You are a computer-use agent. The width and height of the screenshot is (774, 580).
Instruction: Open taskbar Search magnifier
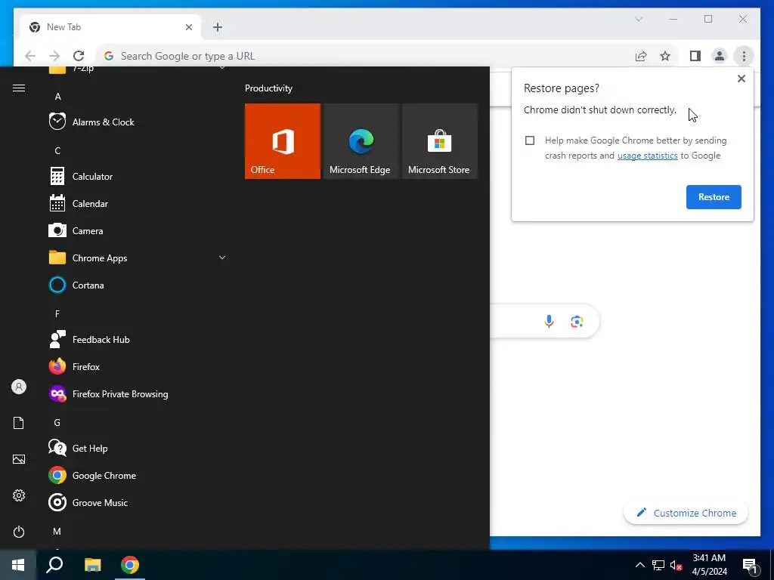pyautogui.click(x=54, y=565)
